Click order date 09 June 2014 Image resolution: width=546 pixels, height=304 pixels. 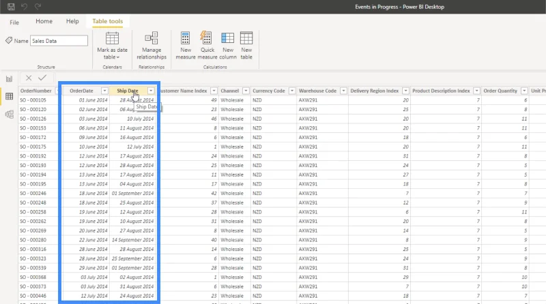(x=93, y=138)
